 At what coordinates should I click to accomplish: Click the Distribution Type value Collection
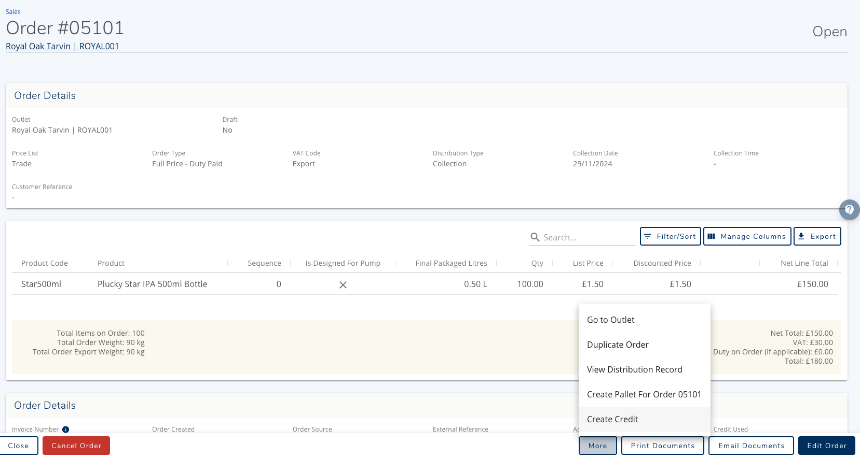pyautogui.click(x=449, y=164)
